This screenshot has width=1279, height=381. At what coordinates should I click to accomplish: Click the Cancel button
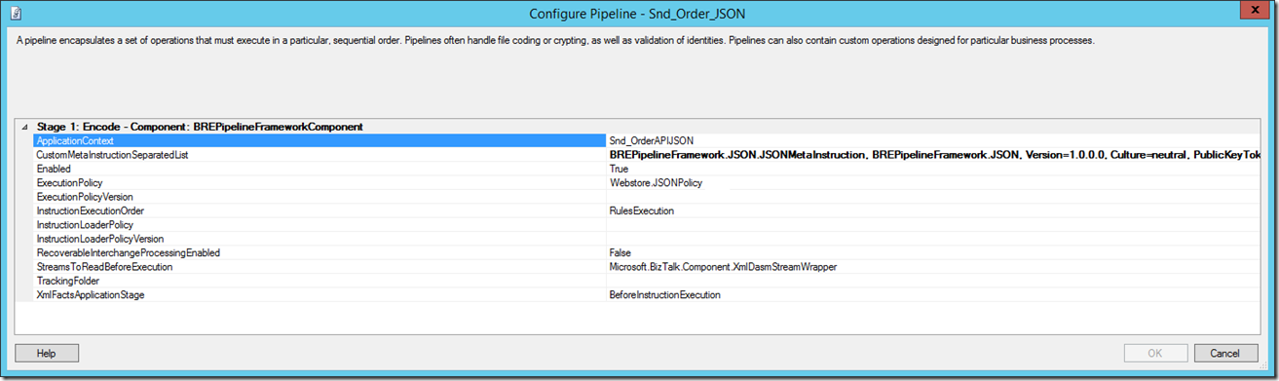click(1225, 353)
